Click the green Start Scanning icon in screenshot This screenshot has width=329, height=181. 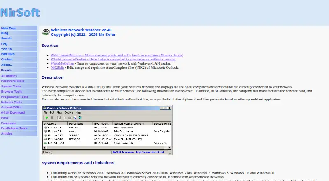click(x=47, y=118)
